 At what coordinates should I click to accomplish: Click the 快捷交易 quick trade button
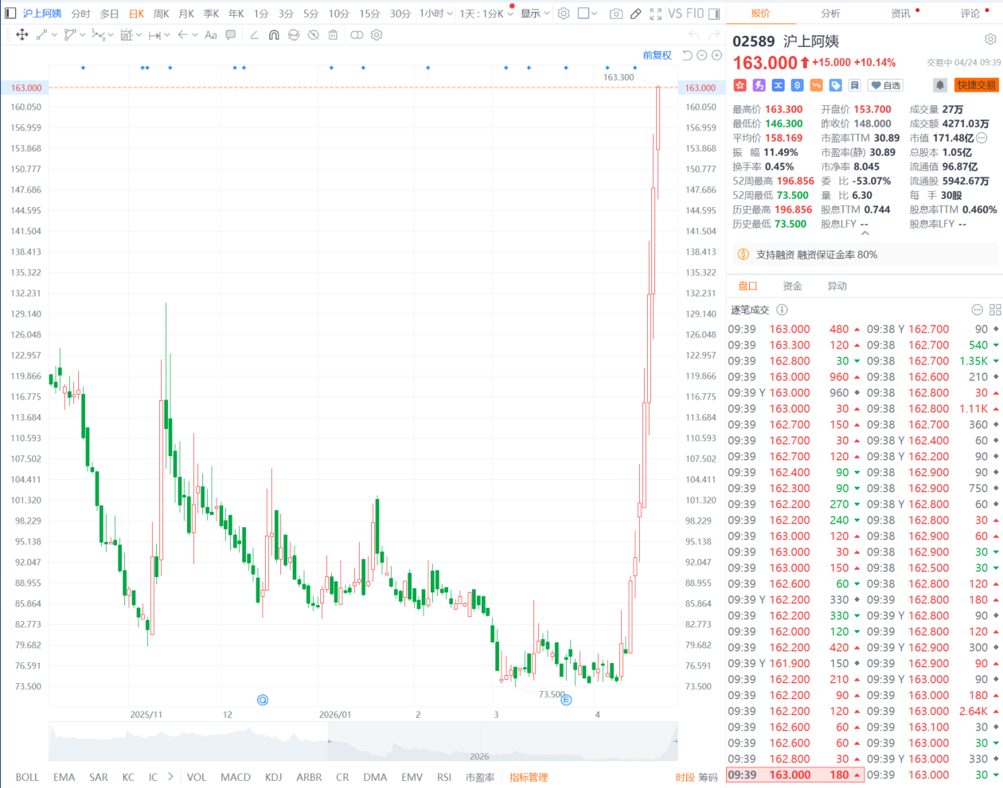tap(976, 85)
